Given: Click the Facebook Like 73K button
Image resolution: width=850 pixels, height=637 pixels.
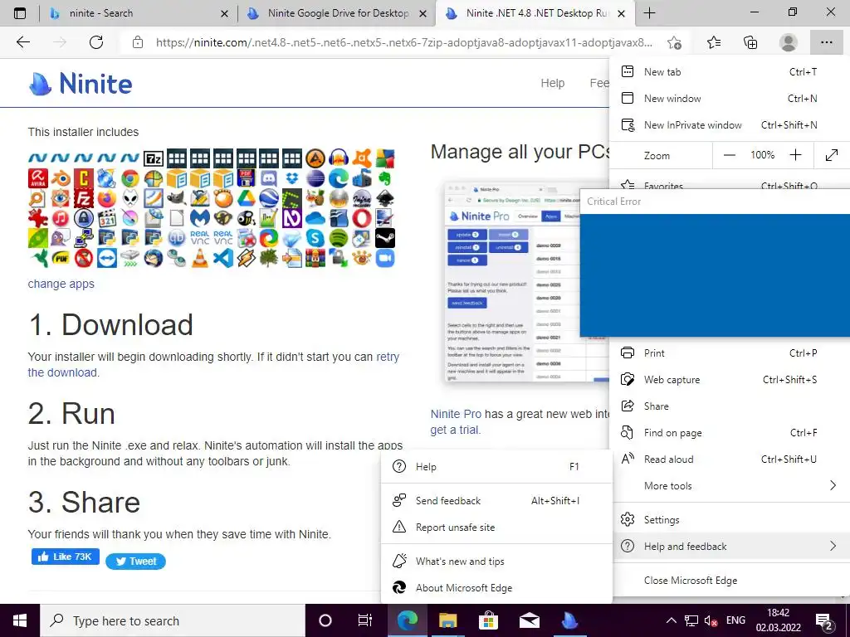Looking at the screenshot, I should (65, 557).
